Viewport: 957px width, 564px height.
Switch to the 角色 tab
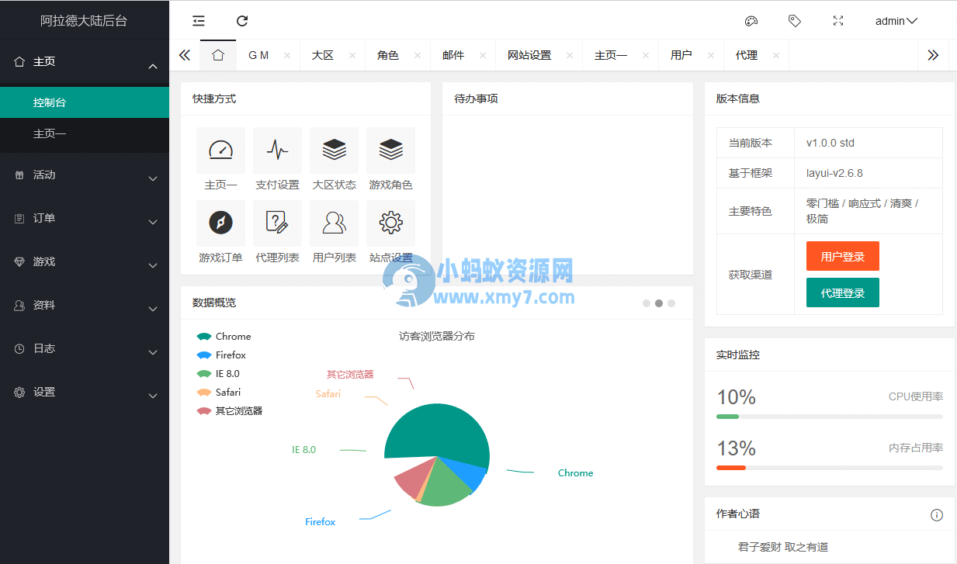click(388, 55)
